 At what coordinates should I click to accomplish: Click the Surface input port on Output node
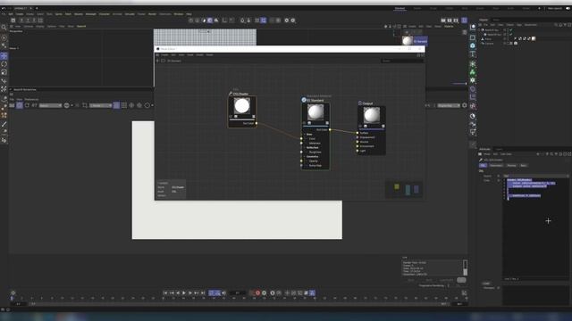[x=357, y=133]
